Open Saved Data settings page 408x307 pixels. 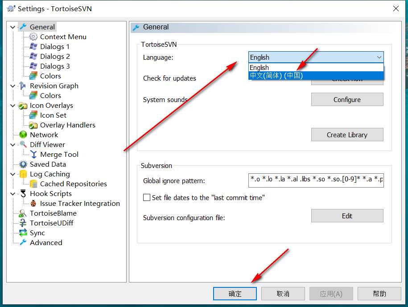(48, 164)
